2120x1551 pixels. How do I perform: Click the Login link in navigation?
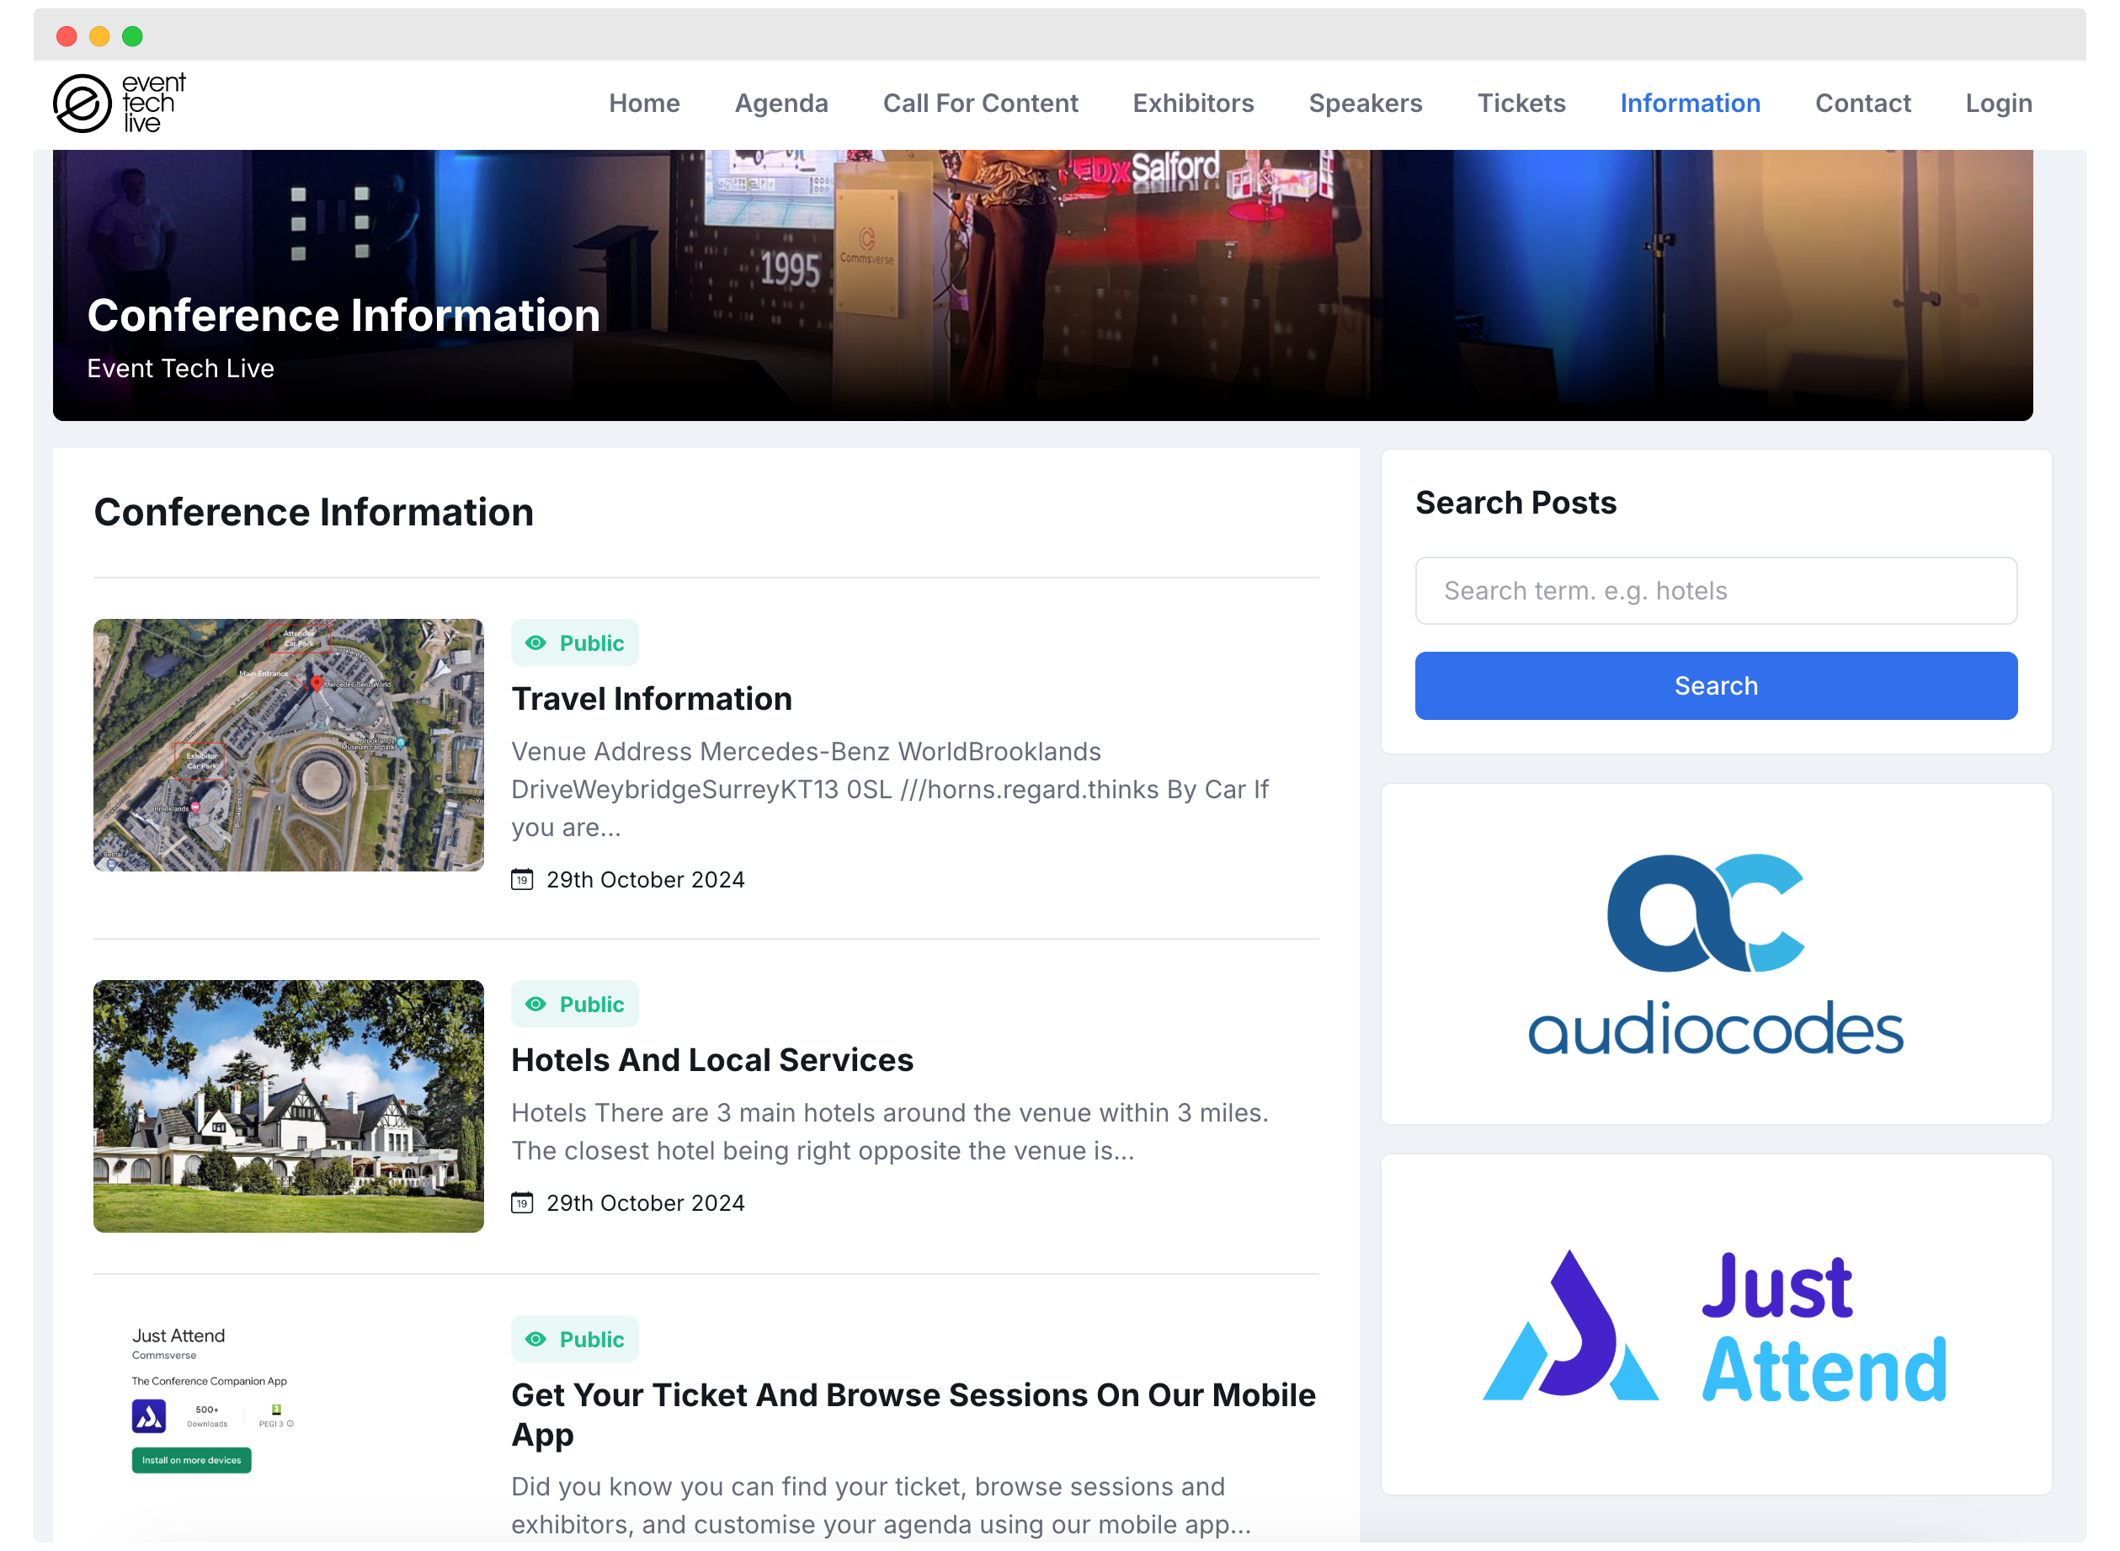coord(1996,102)
